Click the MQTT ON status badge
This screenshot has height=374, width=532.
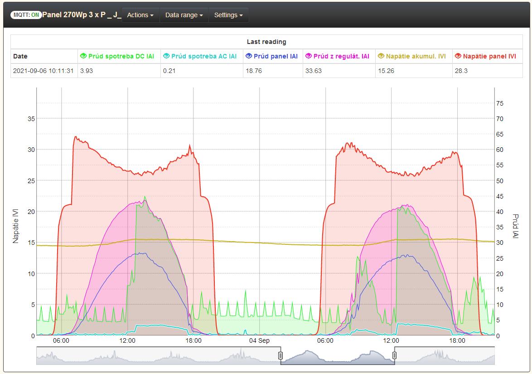tap(26, 15)
